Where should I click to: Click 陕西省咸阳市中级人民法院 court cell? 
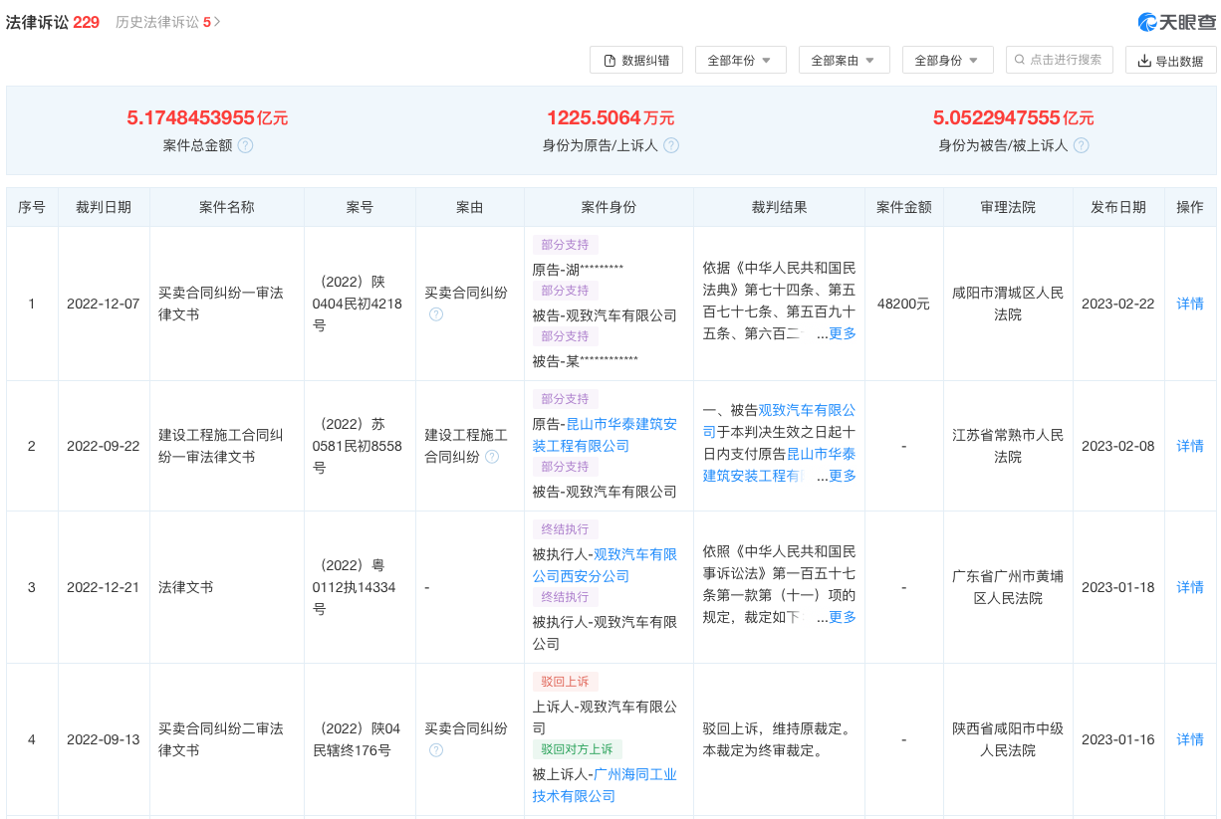tap(1008, 739)
